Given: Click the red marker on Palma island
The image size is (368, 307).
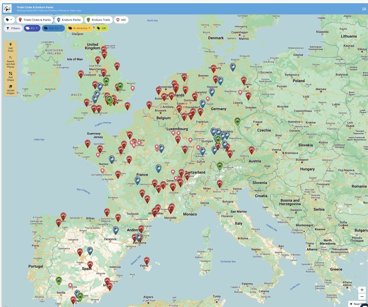Looking at the screenshot, I should [147, 261].
